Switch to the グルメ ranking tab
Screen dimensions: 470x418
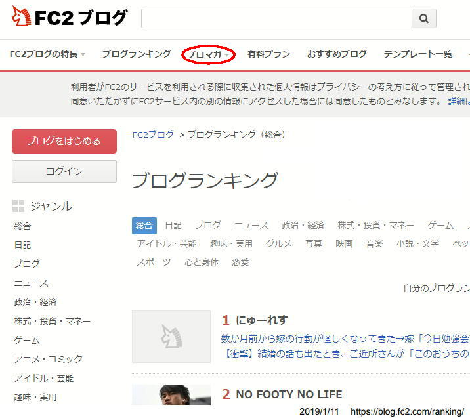pyautogui.click(x=279, y=244)
